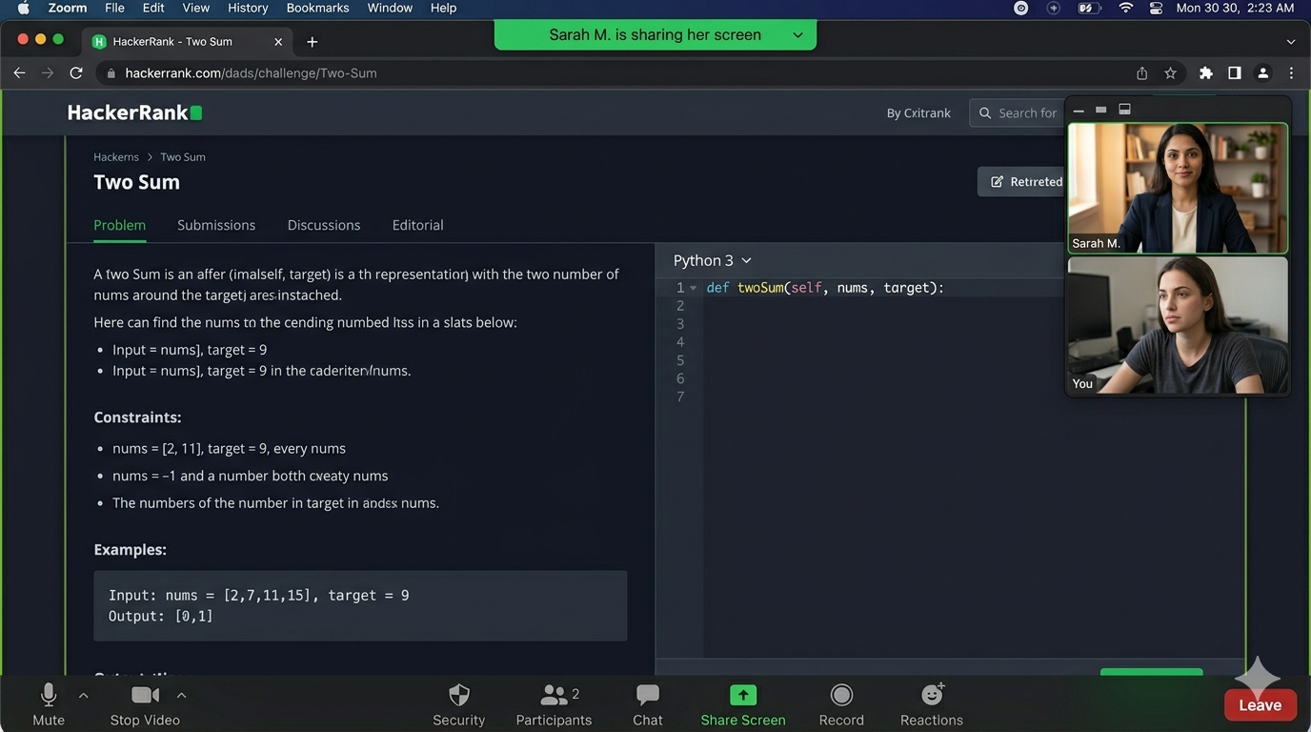Open the History menu in menu bar

[x=248, y=8]
